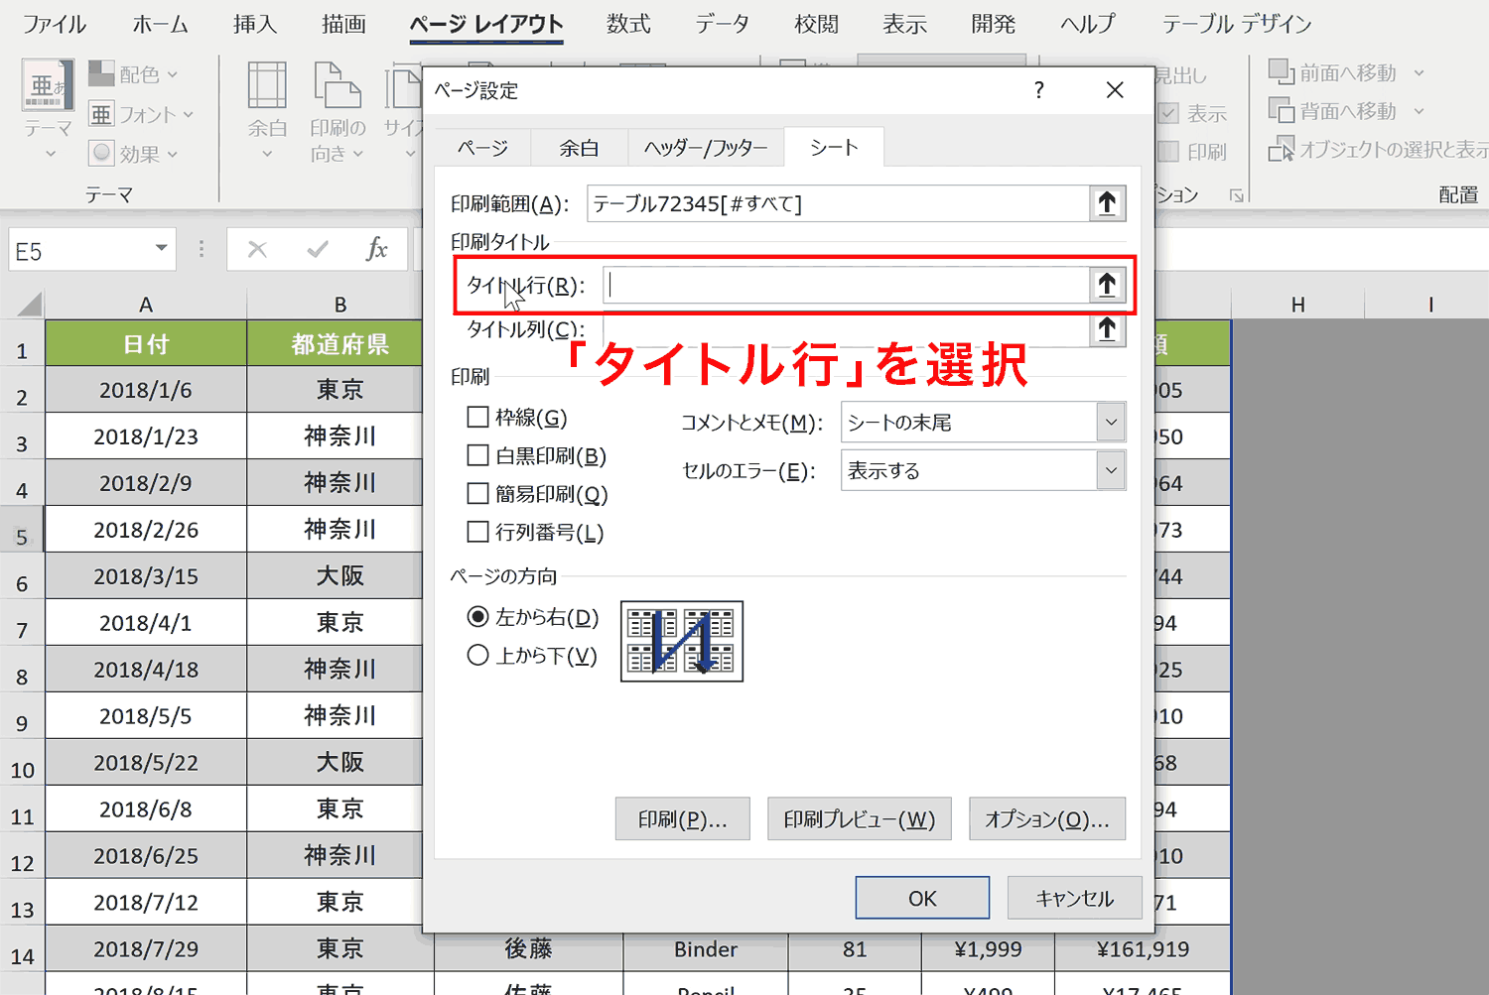Click the 後藤 cell in row 14
This screenshot has height=995, width=1489.
[x=528, y=949]
